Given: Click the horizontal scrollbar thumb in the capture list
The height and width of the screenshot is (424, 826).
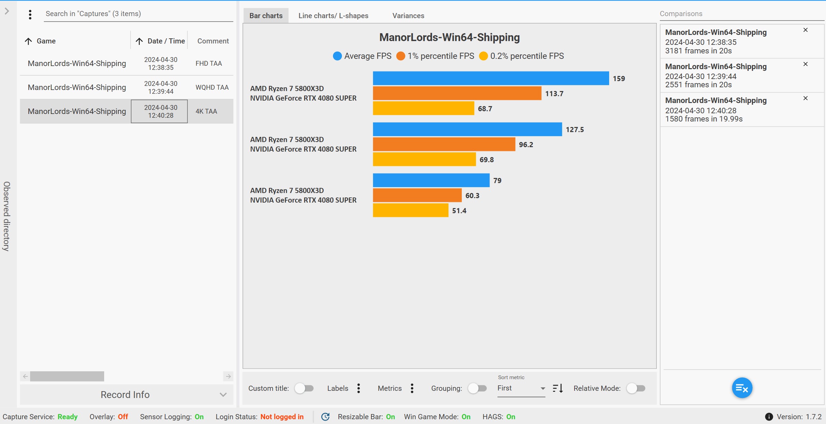Looking at the screenshot, I should pyautogui.click(x=67, y=376).
